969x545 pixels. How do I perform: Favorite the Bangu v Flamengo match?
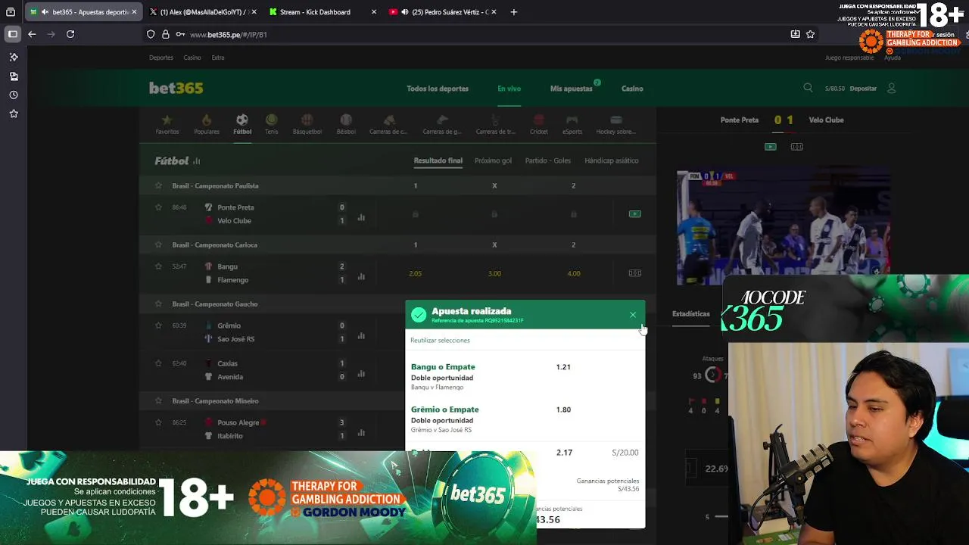coord(158,266)
